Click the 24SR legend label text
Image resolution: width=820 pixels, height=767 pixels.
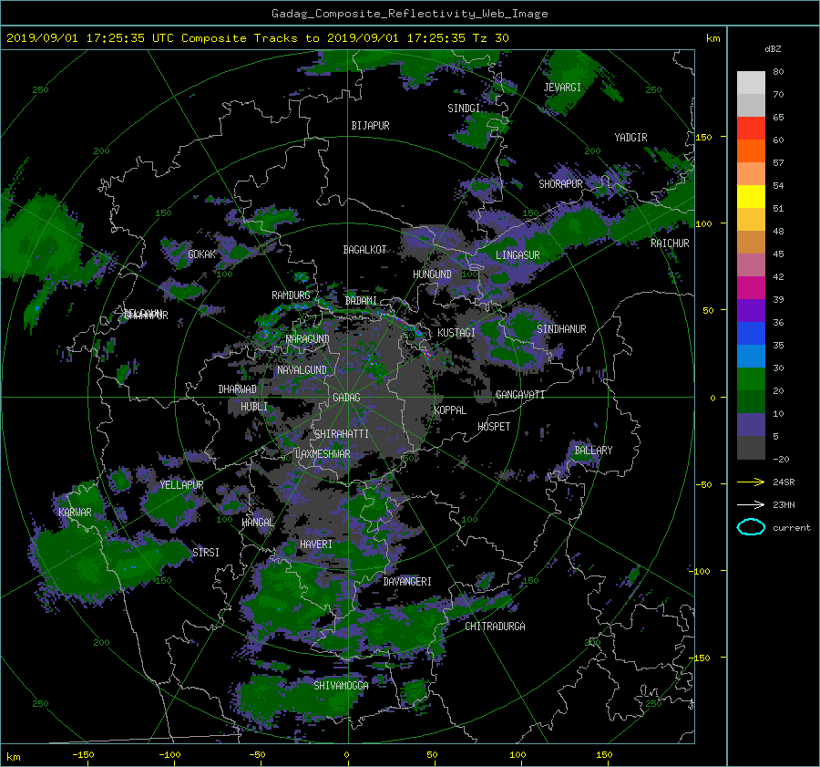tap(784, 482)
